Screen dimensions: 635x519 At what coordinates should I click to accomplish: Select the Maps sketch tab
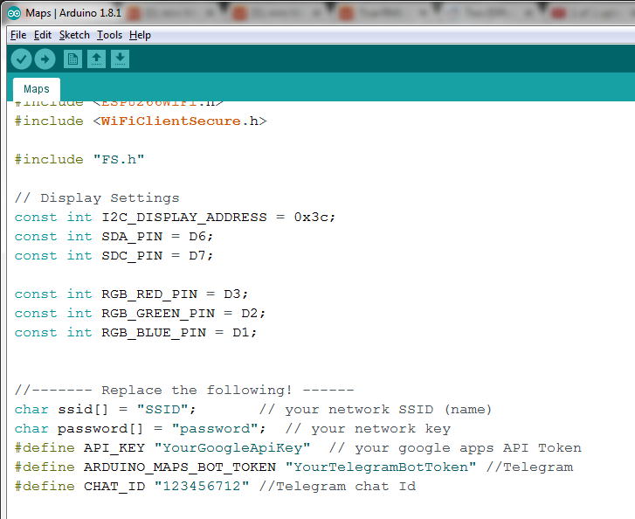pos(37,89)
